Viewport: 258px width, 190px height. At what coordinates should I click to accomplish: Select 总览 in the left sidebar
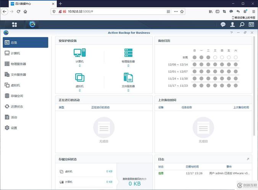[x=26, y=43]
